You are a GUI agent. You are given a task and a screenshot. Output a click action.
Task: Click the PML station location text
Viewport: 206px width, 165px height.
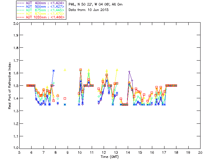tap(96, 4)
